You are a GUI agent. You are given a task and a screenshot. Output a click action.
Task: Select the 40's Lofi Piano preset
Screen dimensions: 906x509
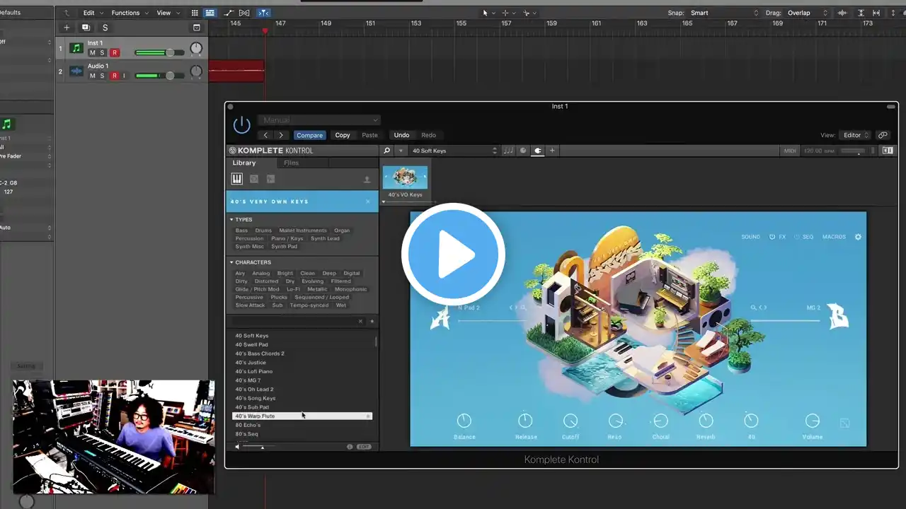(x=301, y=371)
